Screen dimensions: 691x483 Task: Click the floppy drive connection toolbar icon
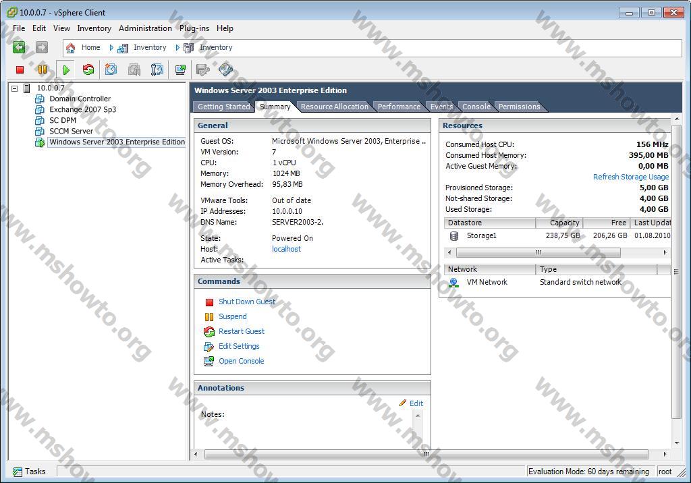point(202,69)
